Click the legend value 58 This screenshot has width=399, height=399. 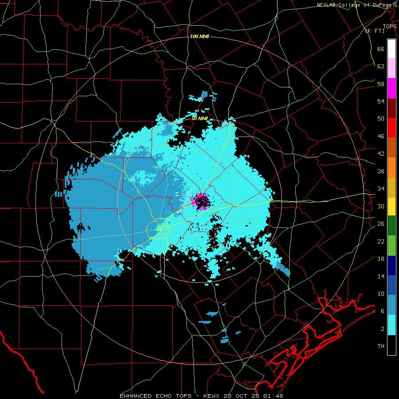point(381,84)
